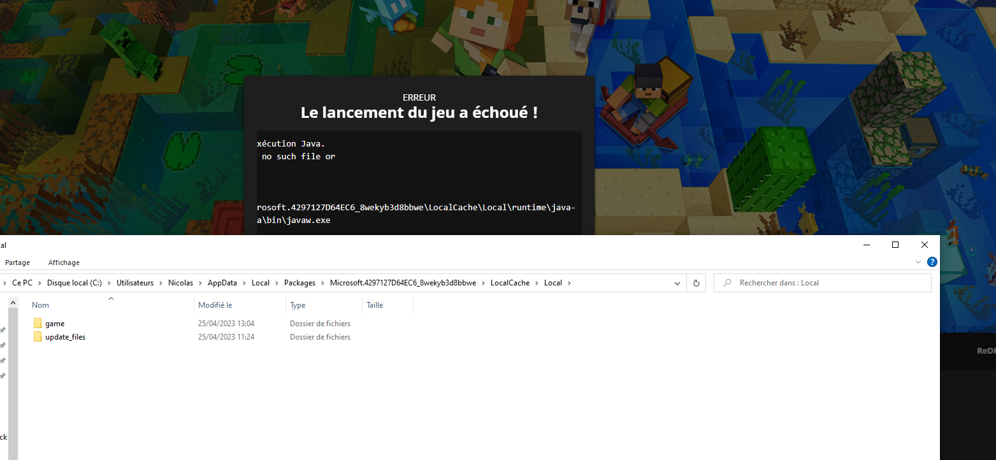Open File Explorer help

[x=932, y=262]
